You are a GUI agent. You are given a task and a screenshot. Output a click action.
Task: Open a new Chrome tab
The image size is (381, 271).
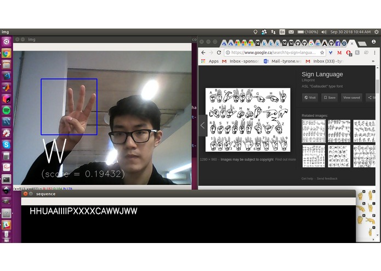[362, 44]
